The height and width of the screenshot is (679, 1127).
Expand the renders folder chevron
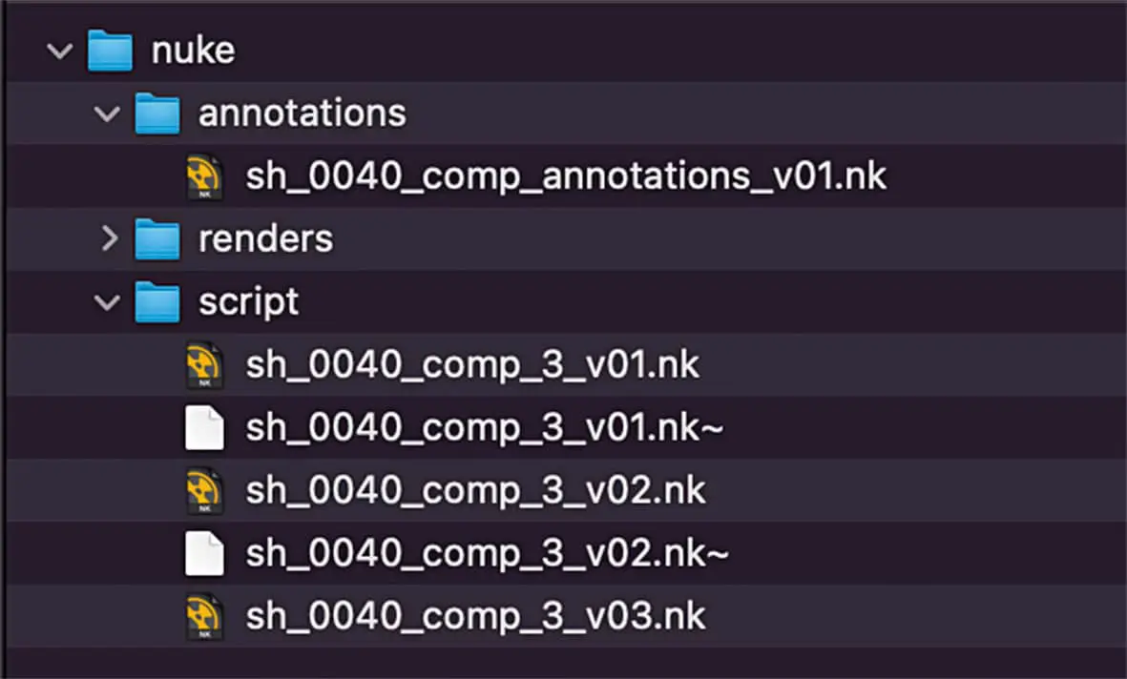(x=109, y=238)
